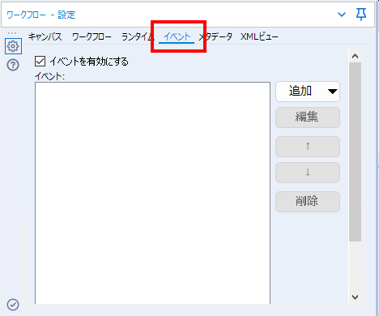This screenshot has height=316, width=379.
Task: Click the scrollbar down arrow
Action: point(355,297)
